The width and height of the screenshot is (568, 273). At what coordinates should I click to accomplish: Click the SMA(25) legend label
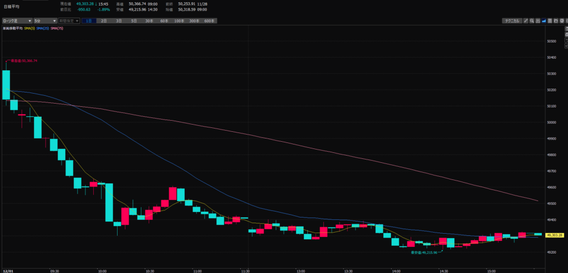(x=42, y=28)
